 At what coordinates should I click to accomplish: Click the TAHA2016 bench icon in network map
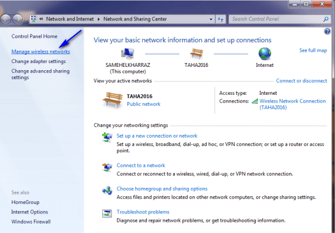196,54
